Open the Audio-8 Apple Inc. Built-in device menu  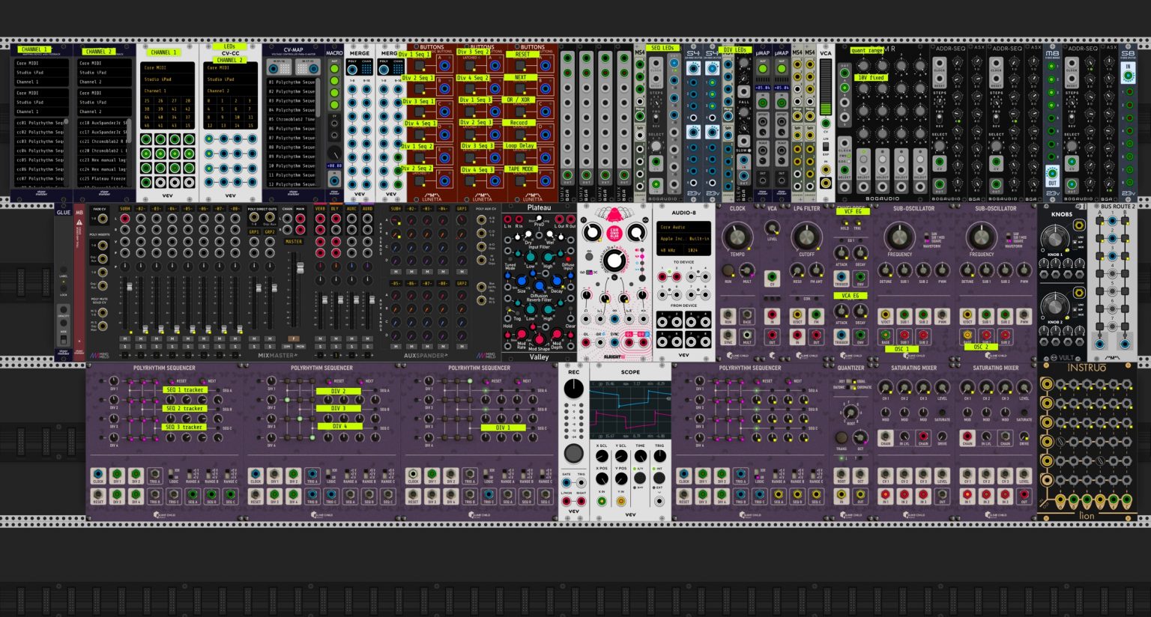click(683, 238)
